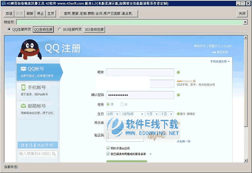Open the 邮箱帐号 tab in sidebar
252x173 pixels.
click(38, 109)
